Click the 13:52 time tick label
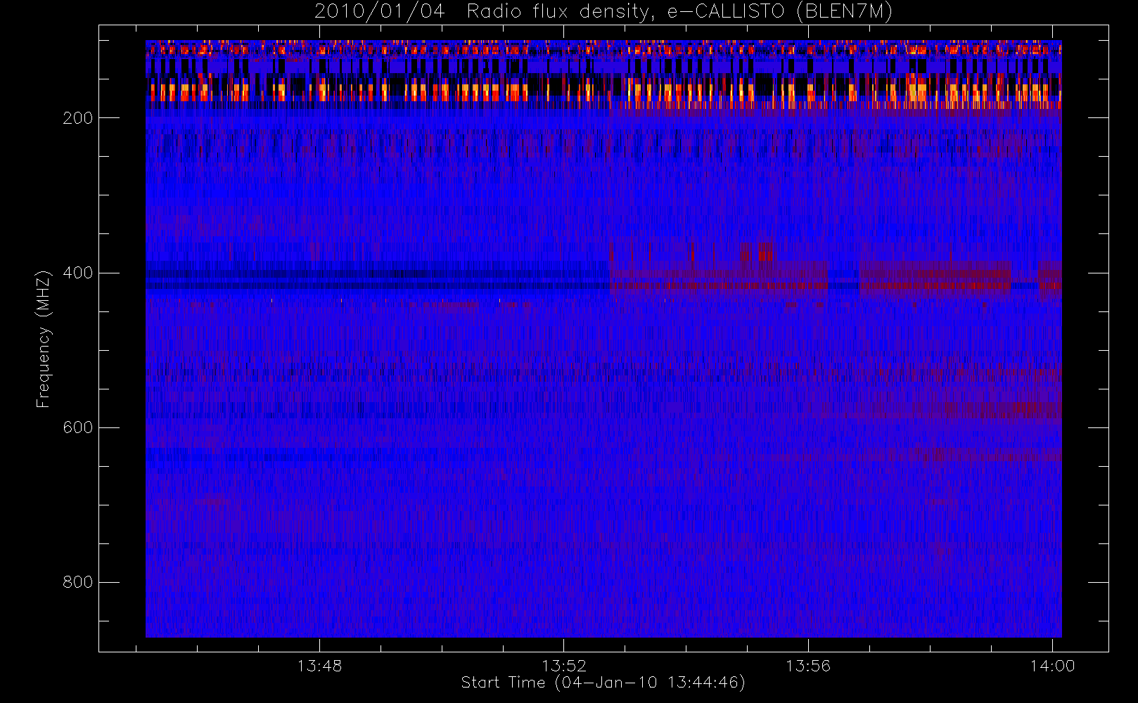The width and height of the screenshot is (1138, 703). pyautogui.click(x=564, y=666)
